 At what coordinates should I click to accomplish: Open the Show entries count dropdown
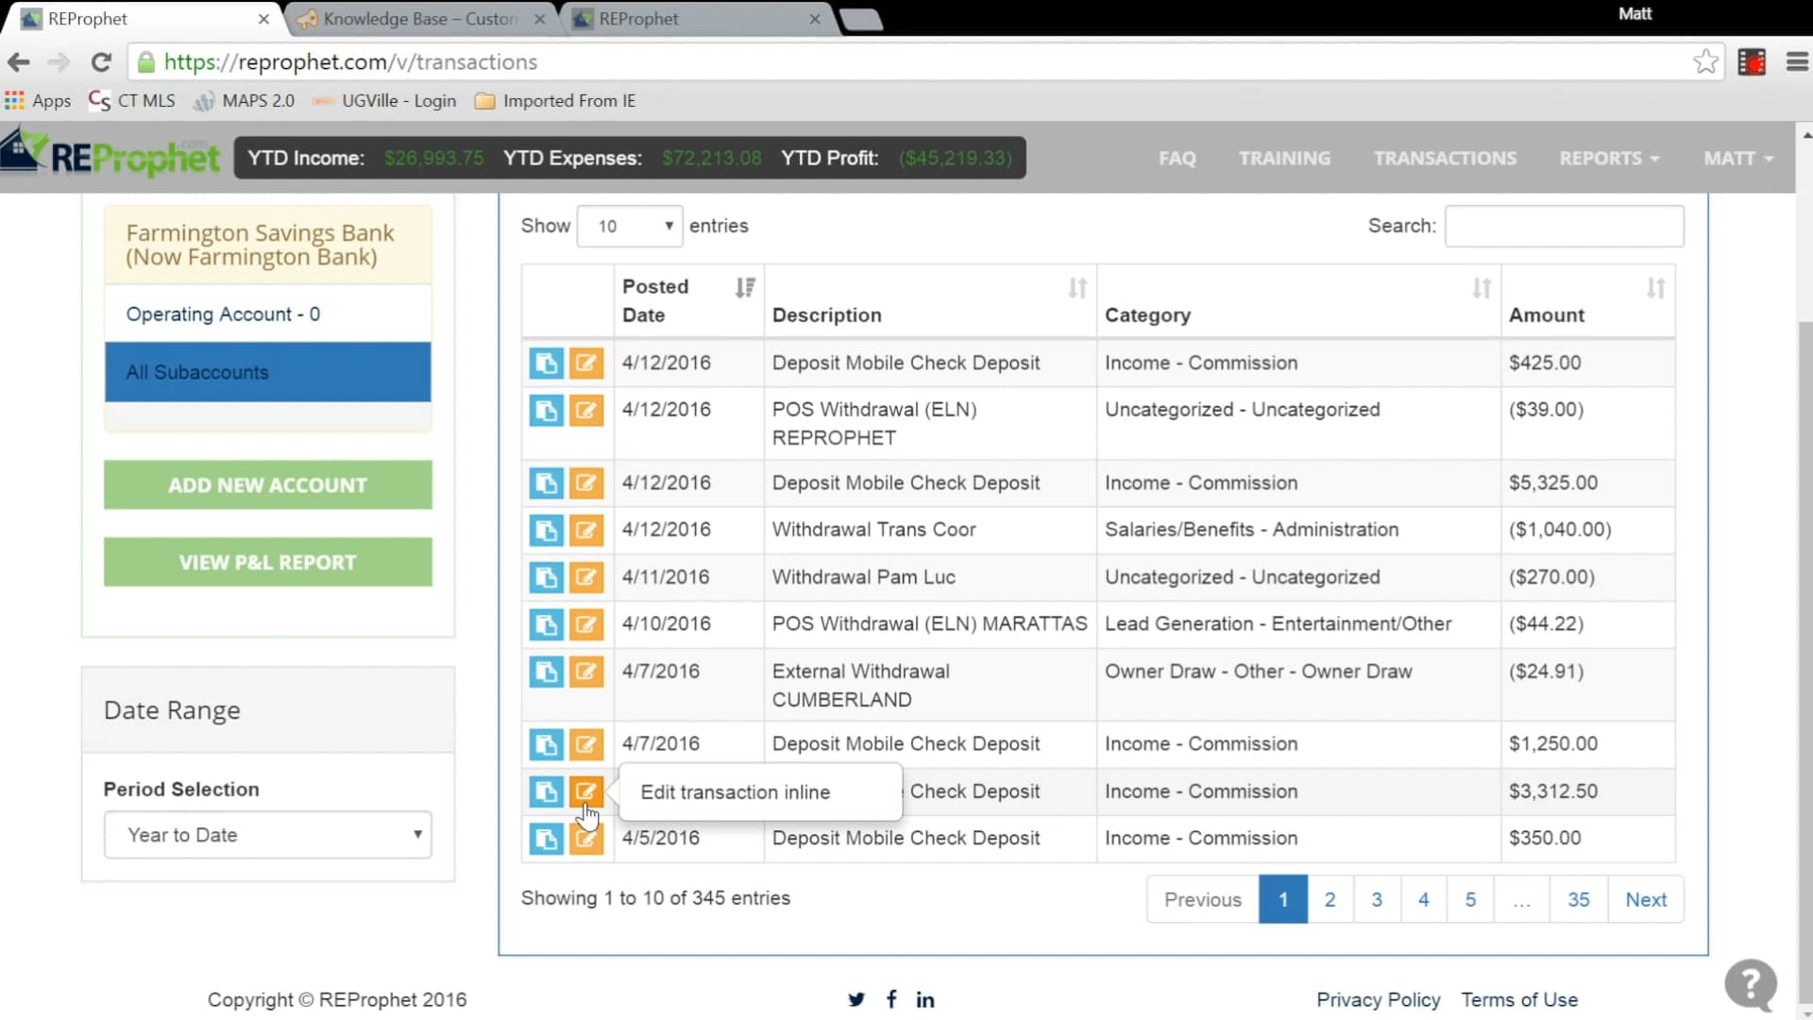point(630,227)
